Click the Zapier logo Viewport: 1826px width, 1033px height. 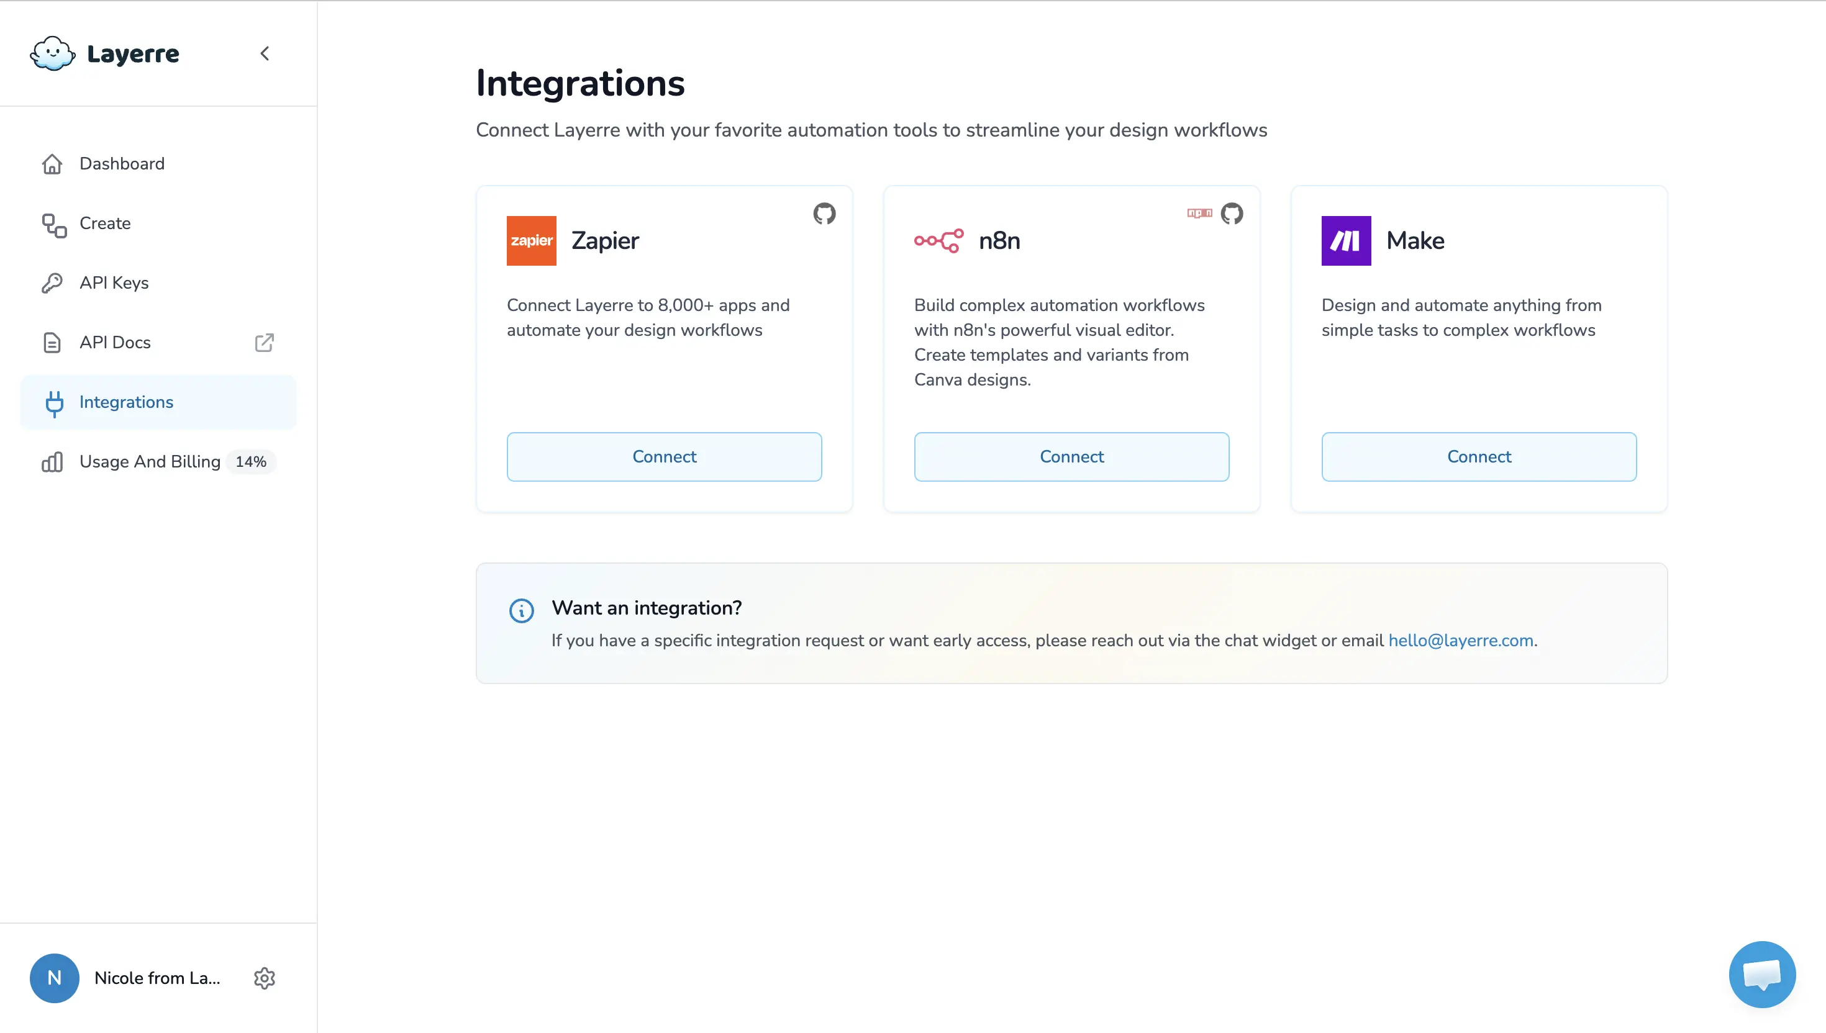532,240
